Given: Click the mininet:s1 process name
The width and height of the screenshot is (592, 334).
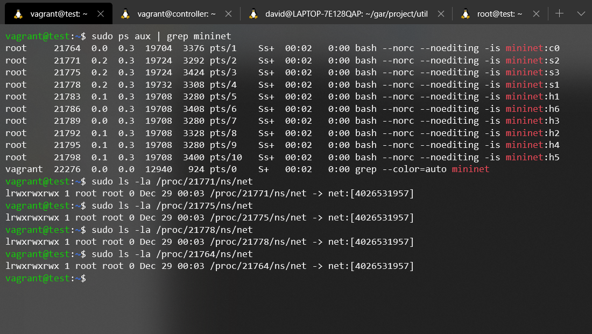Looking at the screenshot, I should pos(533,84).
